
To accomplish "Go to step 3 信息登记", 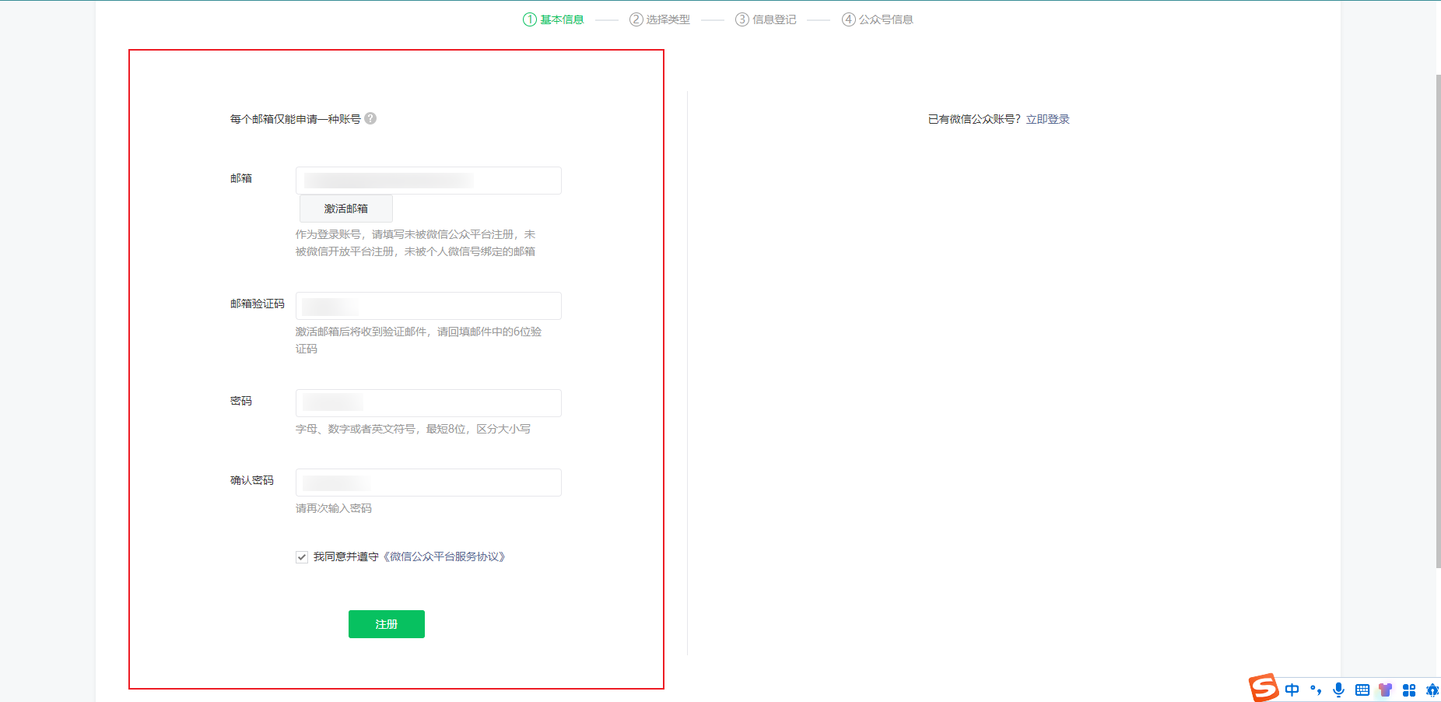I will pyautogui.click(x=766, y=19).
